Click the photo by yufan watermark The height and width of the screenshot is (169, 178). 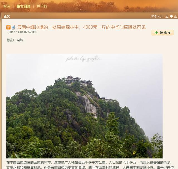click(x=83, y=59)
